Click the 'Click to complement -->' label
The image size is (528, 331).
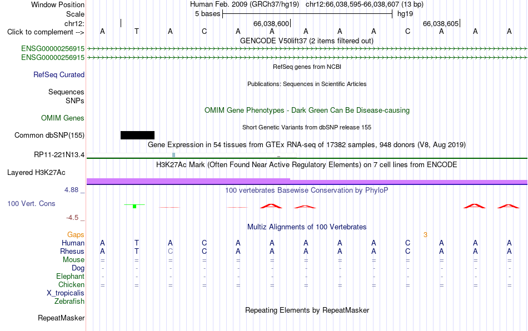46,32
